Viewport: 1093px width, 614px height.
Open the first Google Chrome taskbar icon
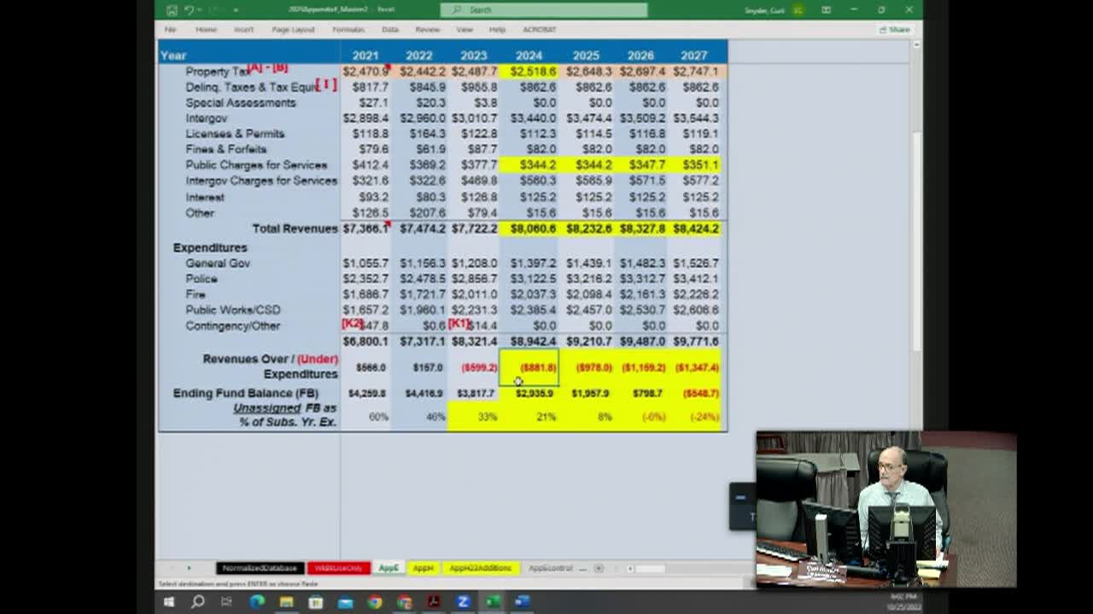(x=375, y=602)
